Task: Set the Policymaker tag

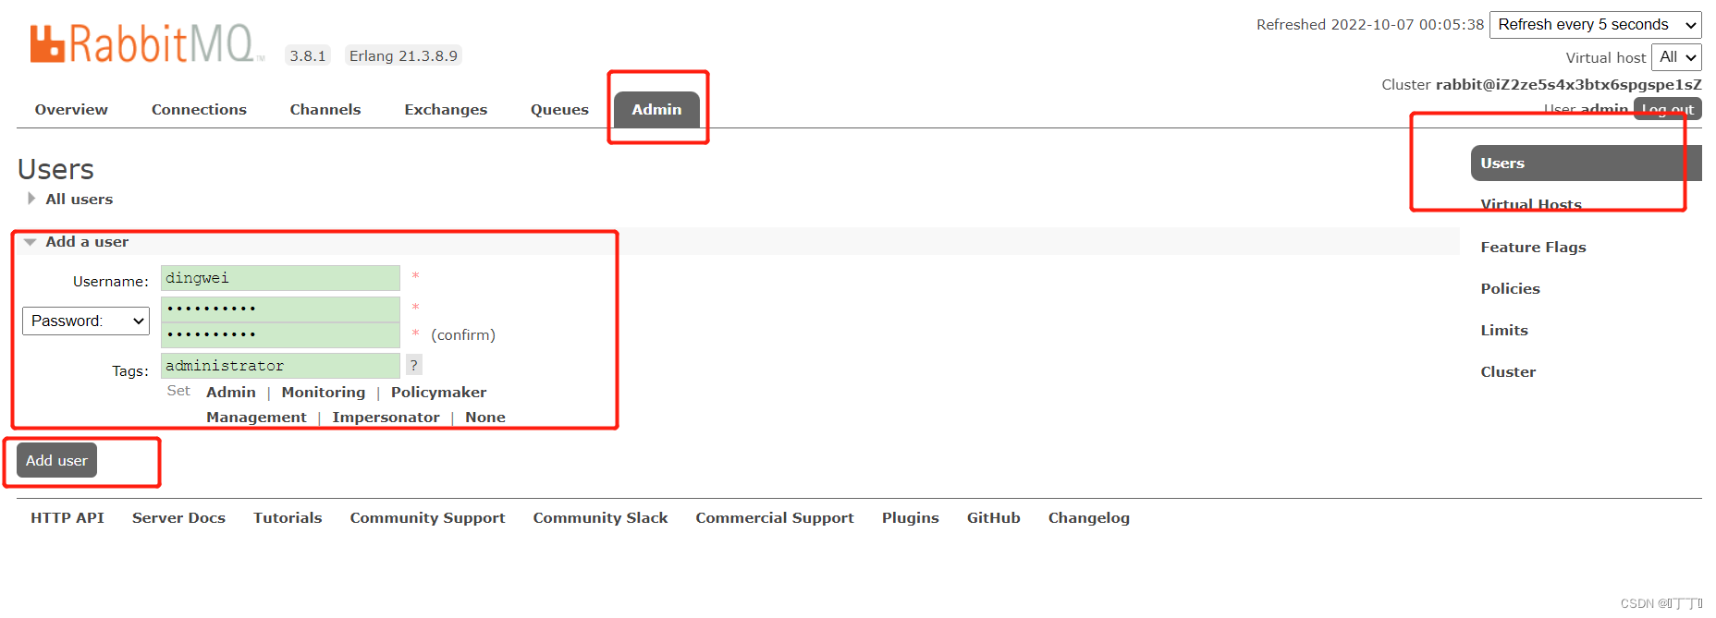Action: click(x=438, y=392)
